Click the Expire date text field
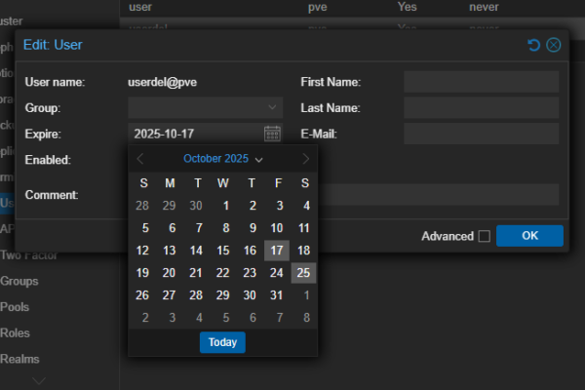 click(x=195, y=134)
